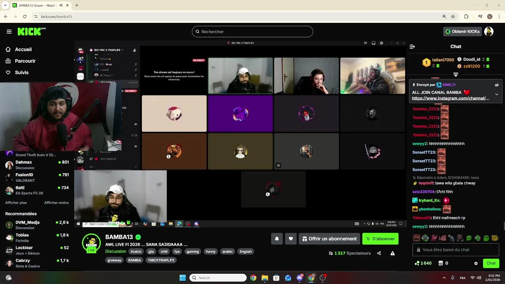Click pinned sender SIM0_11
Image resolution: width=505 pixels, height=284 pixels.
[449, 85]
